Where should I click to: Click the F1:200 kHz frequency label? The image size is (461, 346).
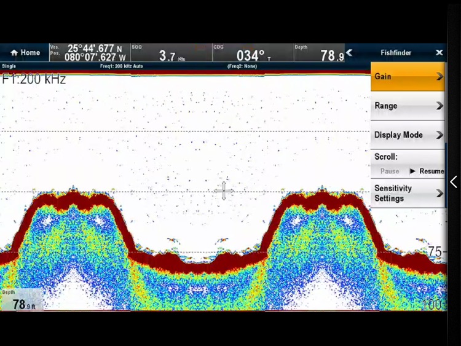point(34,79)
